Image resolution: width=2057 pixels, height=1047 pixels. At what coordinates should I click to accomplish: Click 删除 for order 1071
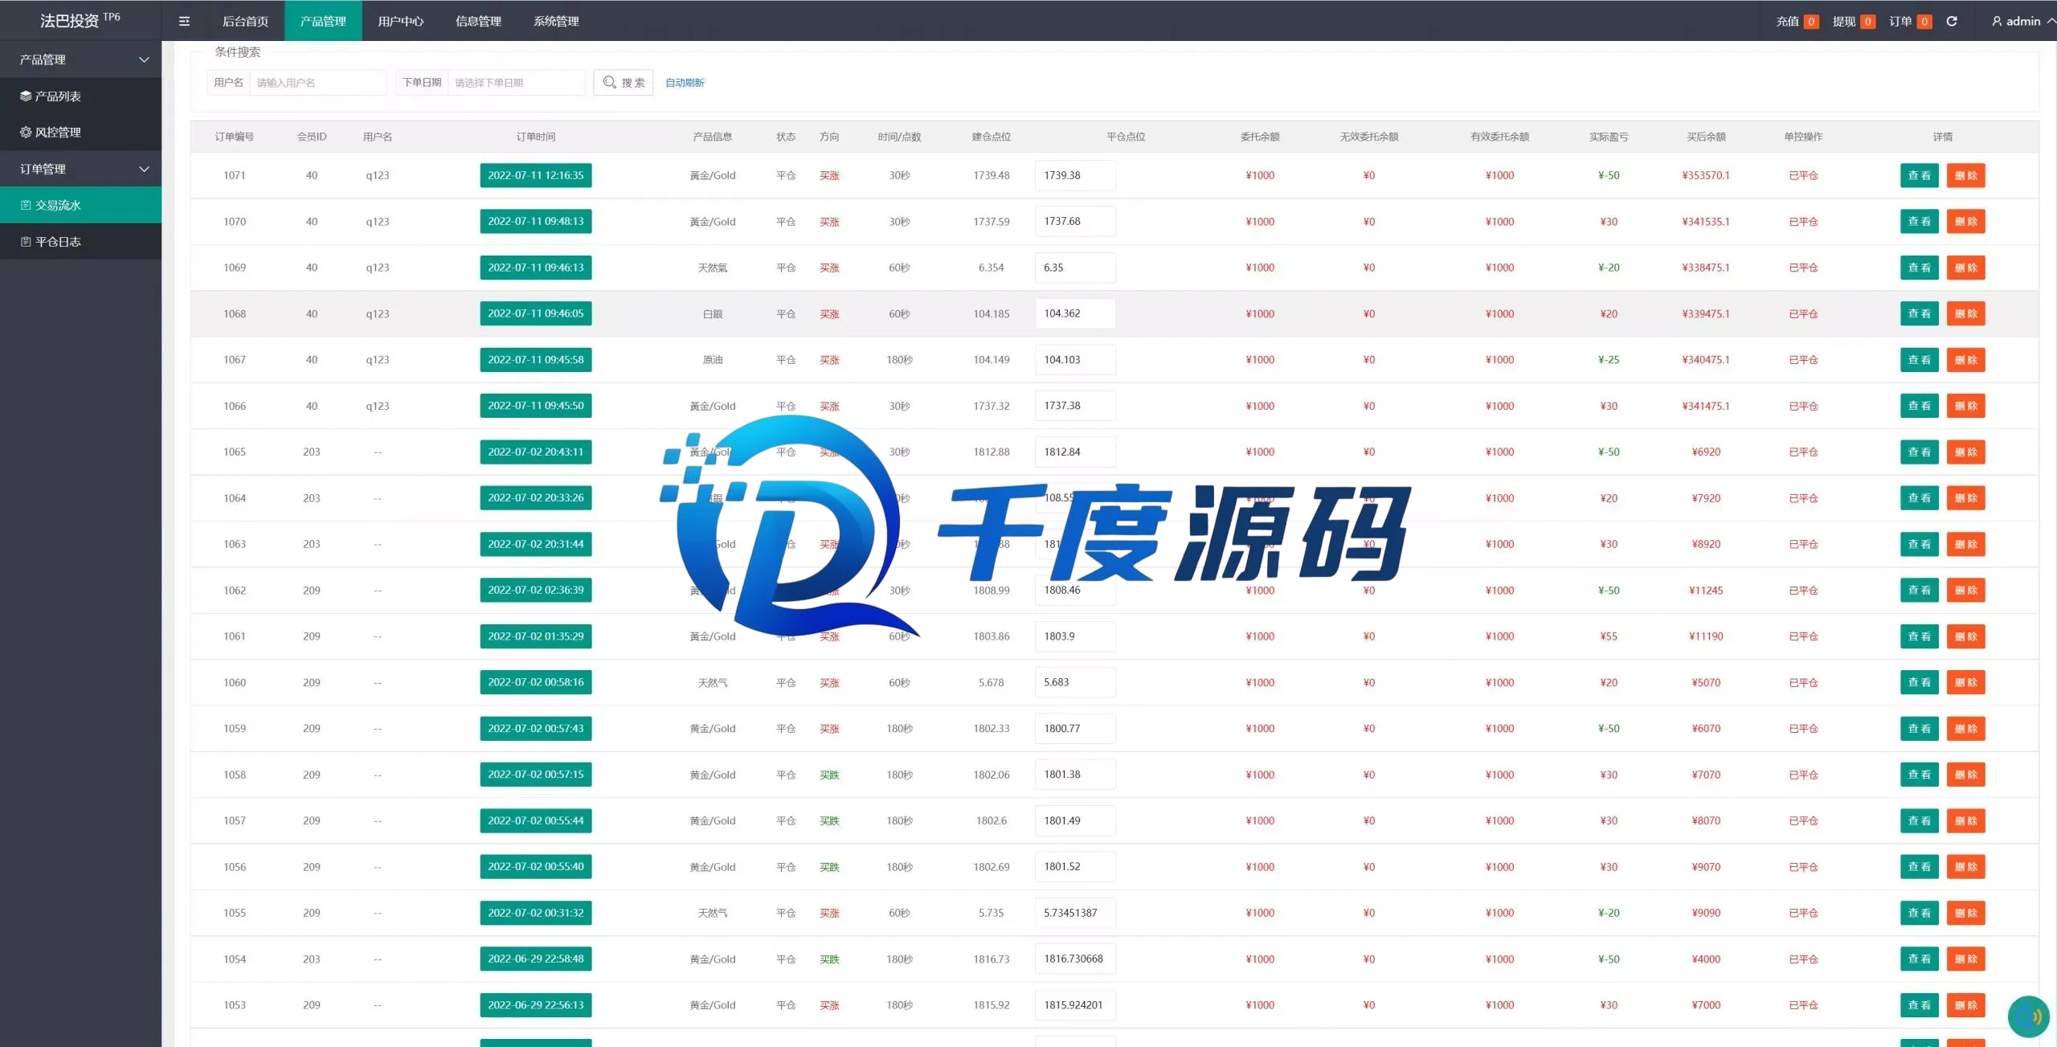point(1965,175)
